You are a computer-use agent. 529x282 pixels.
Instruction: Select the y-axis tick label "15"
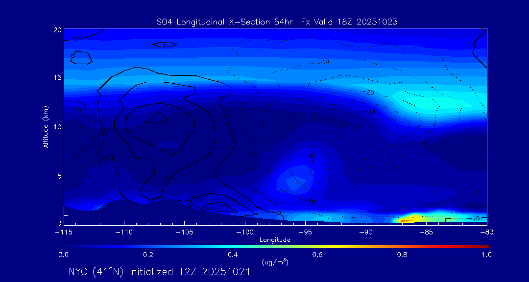coord(57,77)
